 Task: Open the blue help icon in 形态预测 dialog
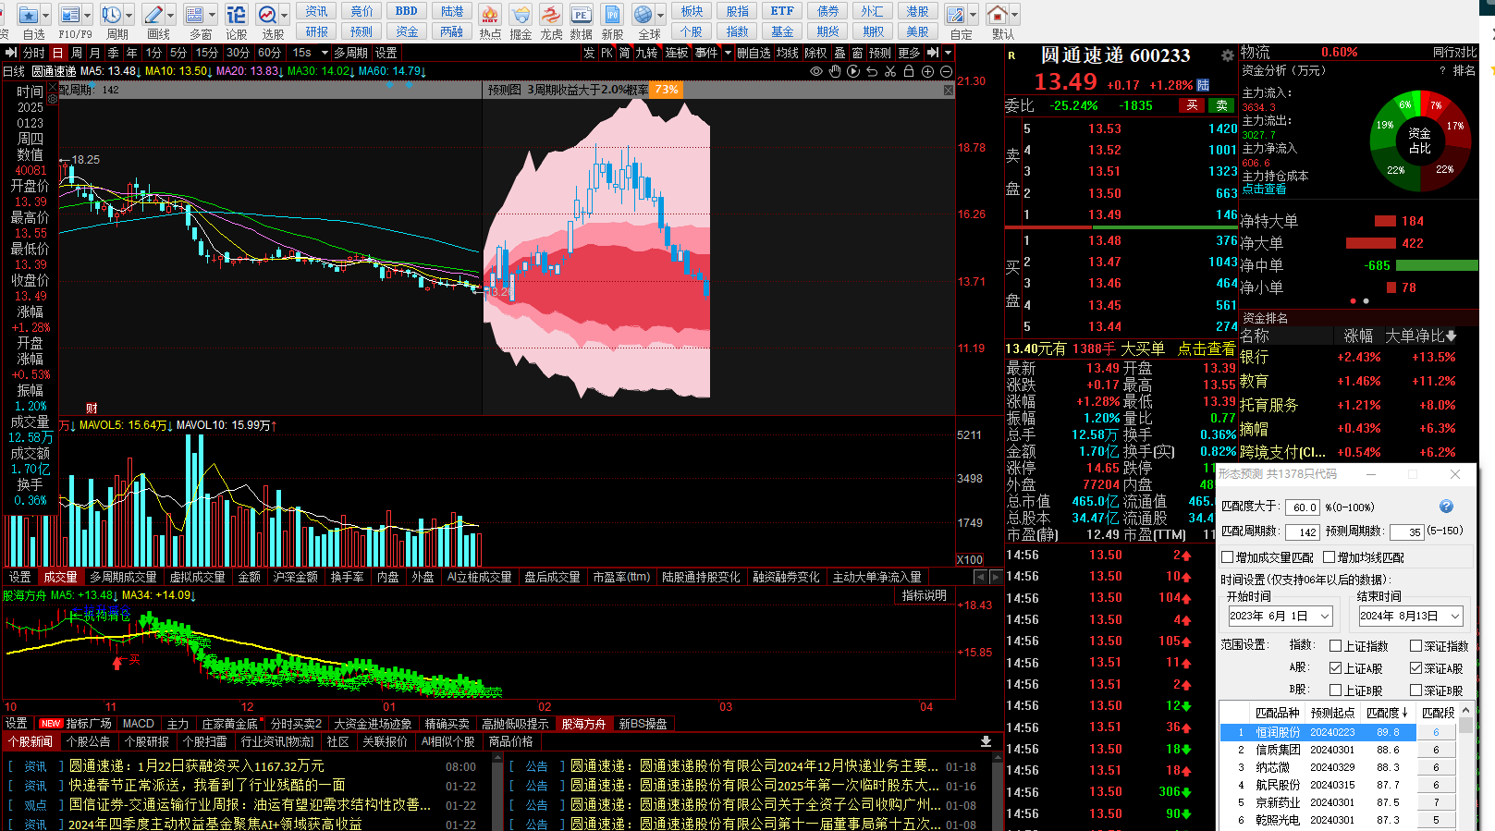click(x=1446, y=507)
